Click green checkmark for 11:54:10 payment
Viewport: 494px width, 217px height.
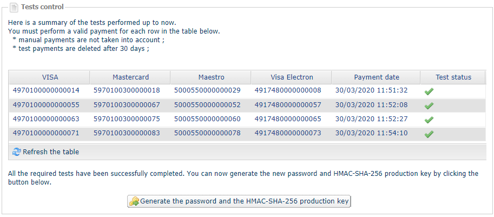tap(429, 134)
